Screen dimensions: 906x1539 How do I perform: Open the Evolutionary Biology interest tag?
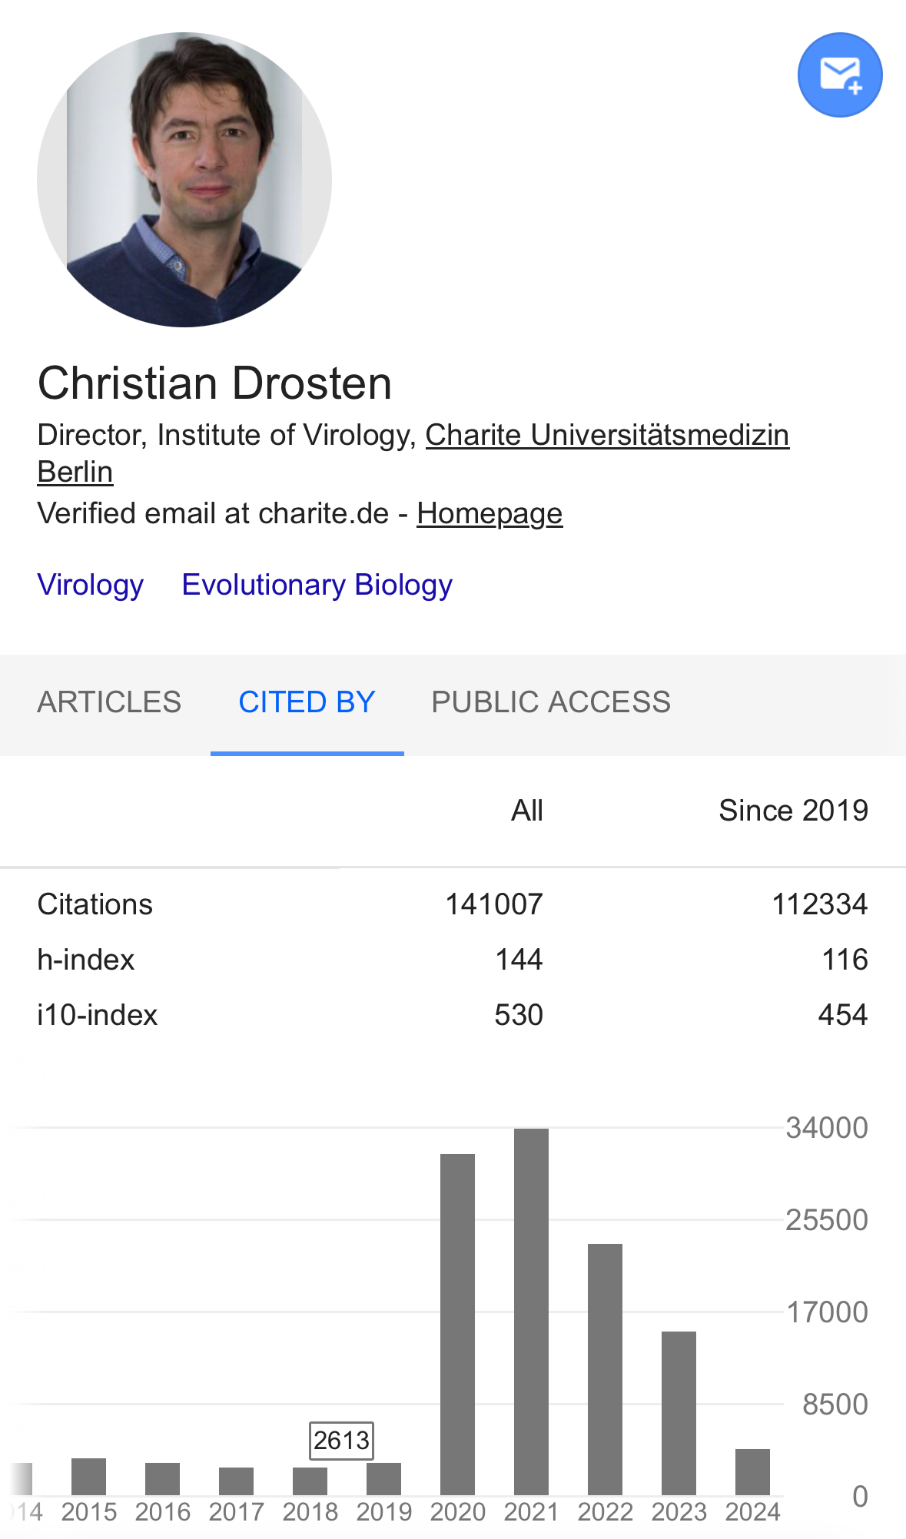pos(317,585)
